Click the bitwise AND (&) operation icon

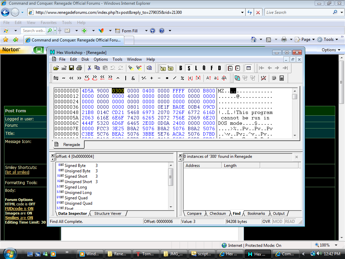[133, 78]
